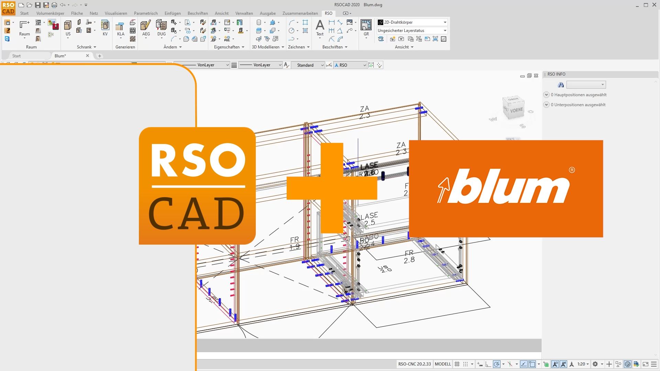660x371 pixels.
Task: Click the US cabinet tool icon
Action: point(68,25)
